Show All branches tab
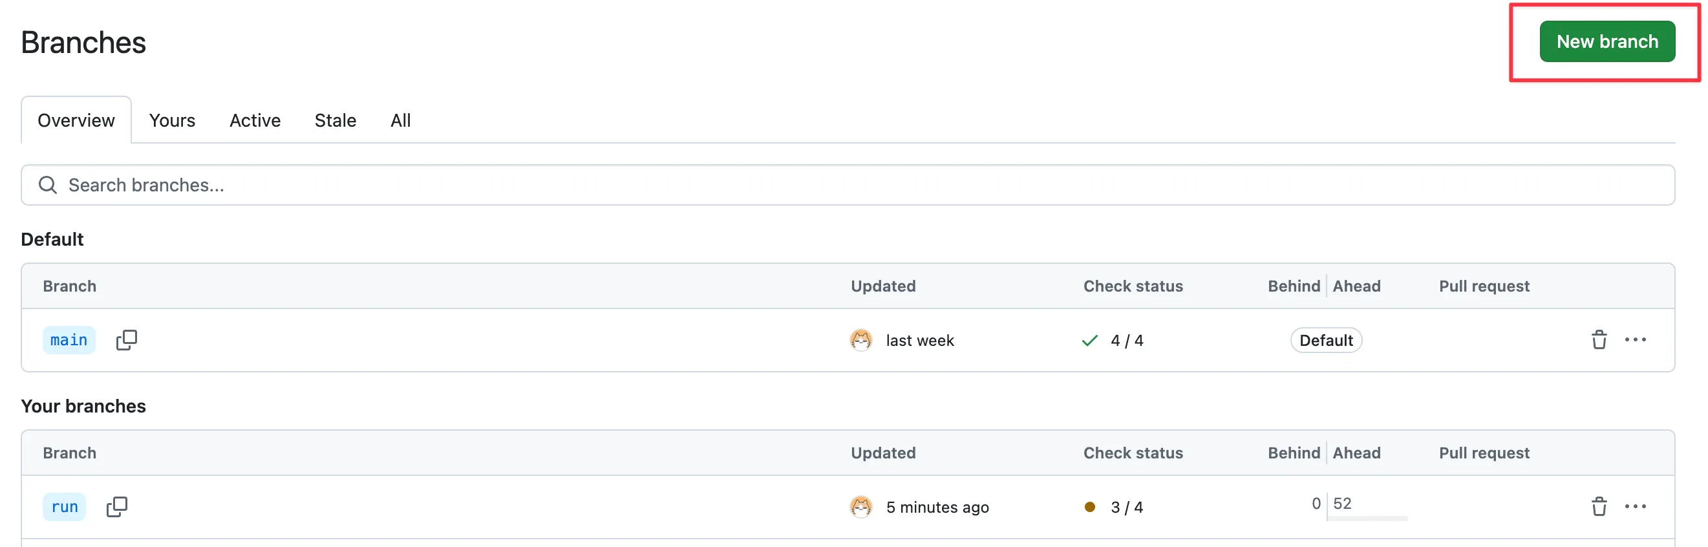The height and width of the screenshot is (547, 1708). [x=400, y=121]
